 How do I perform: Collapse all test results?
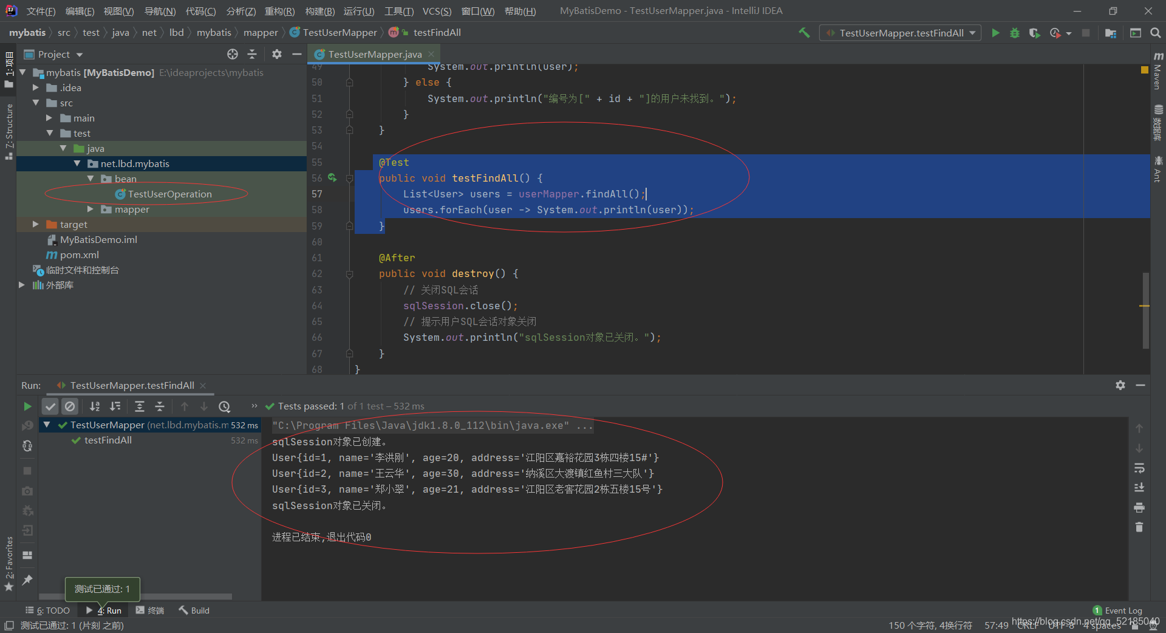pyautogui.click(x=160, y=406)
